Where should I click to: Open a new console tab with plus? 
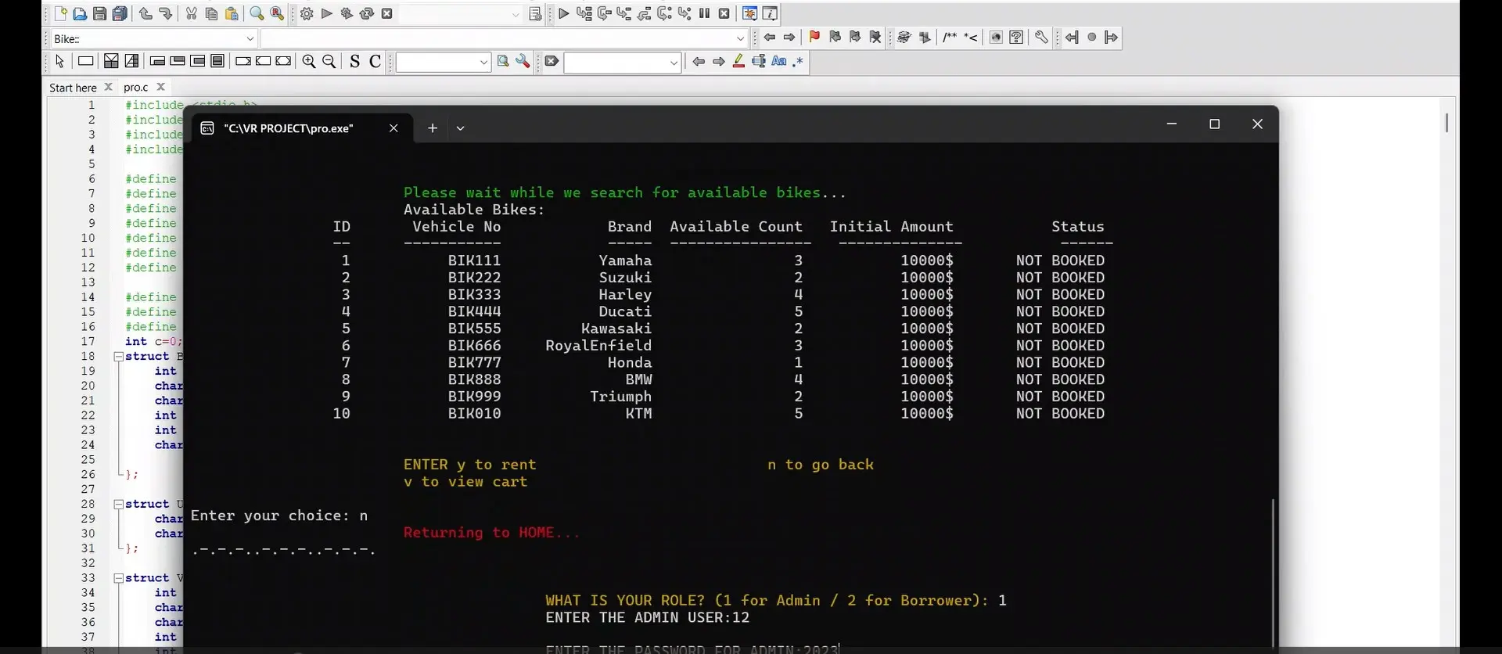point(432,128)
